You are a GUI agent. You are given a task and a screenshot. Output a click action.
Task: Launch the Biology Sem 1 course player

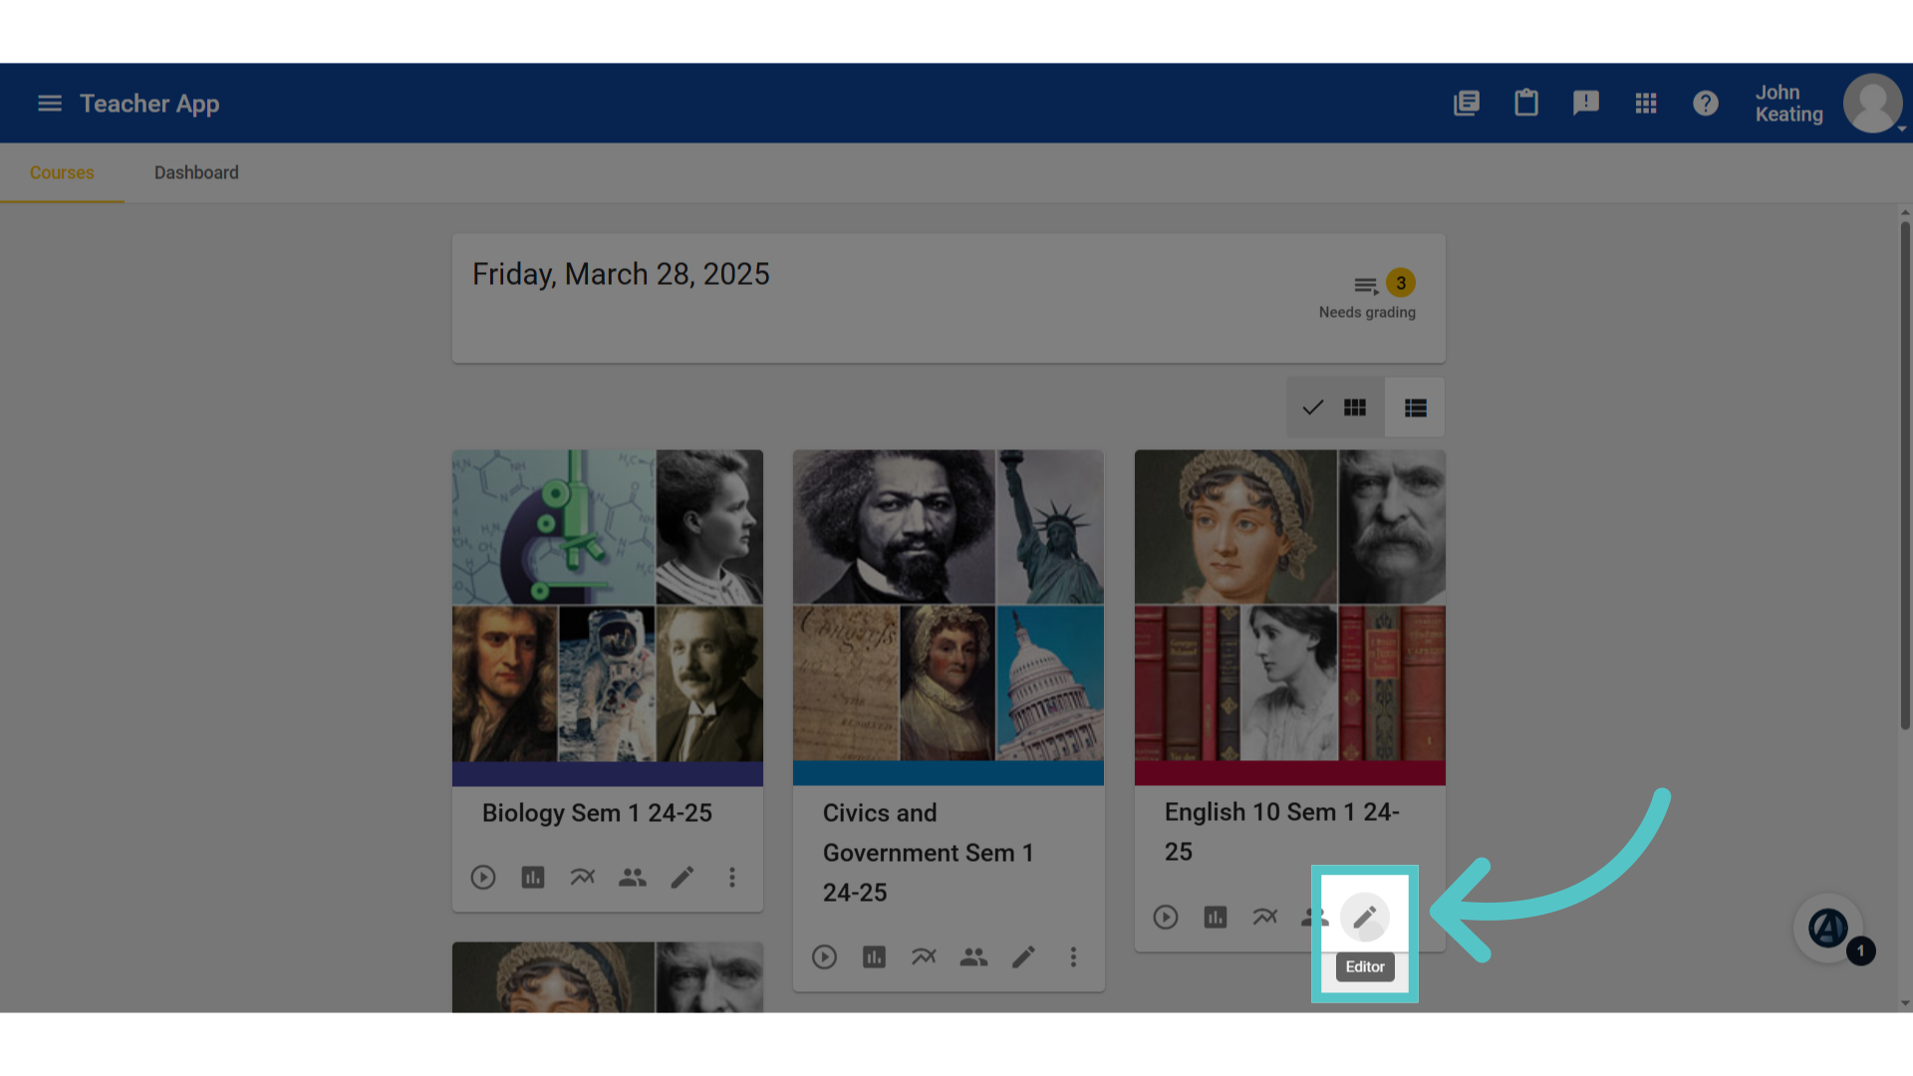click(483, 878)
